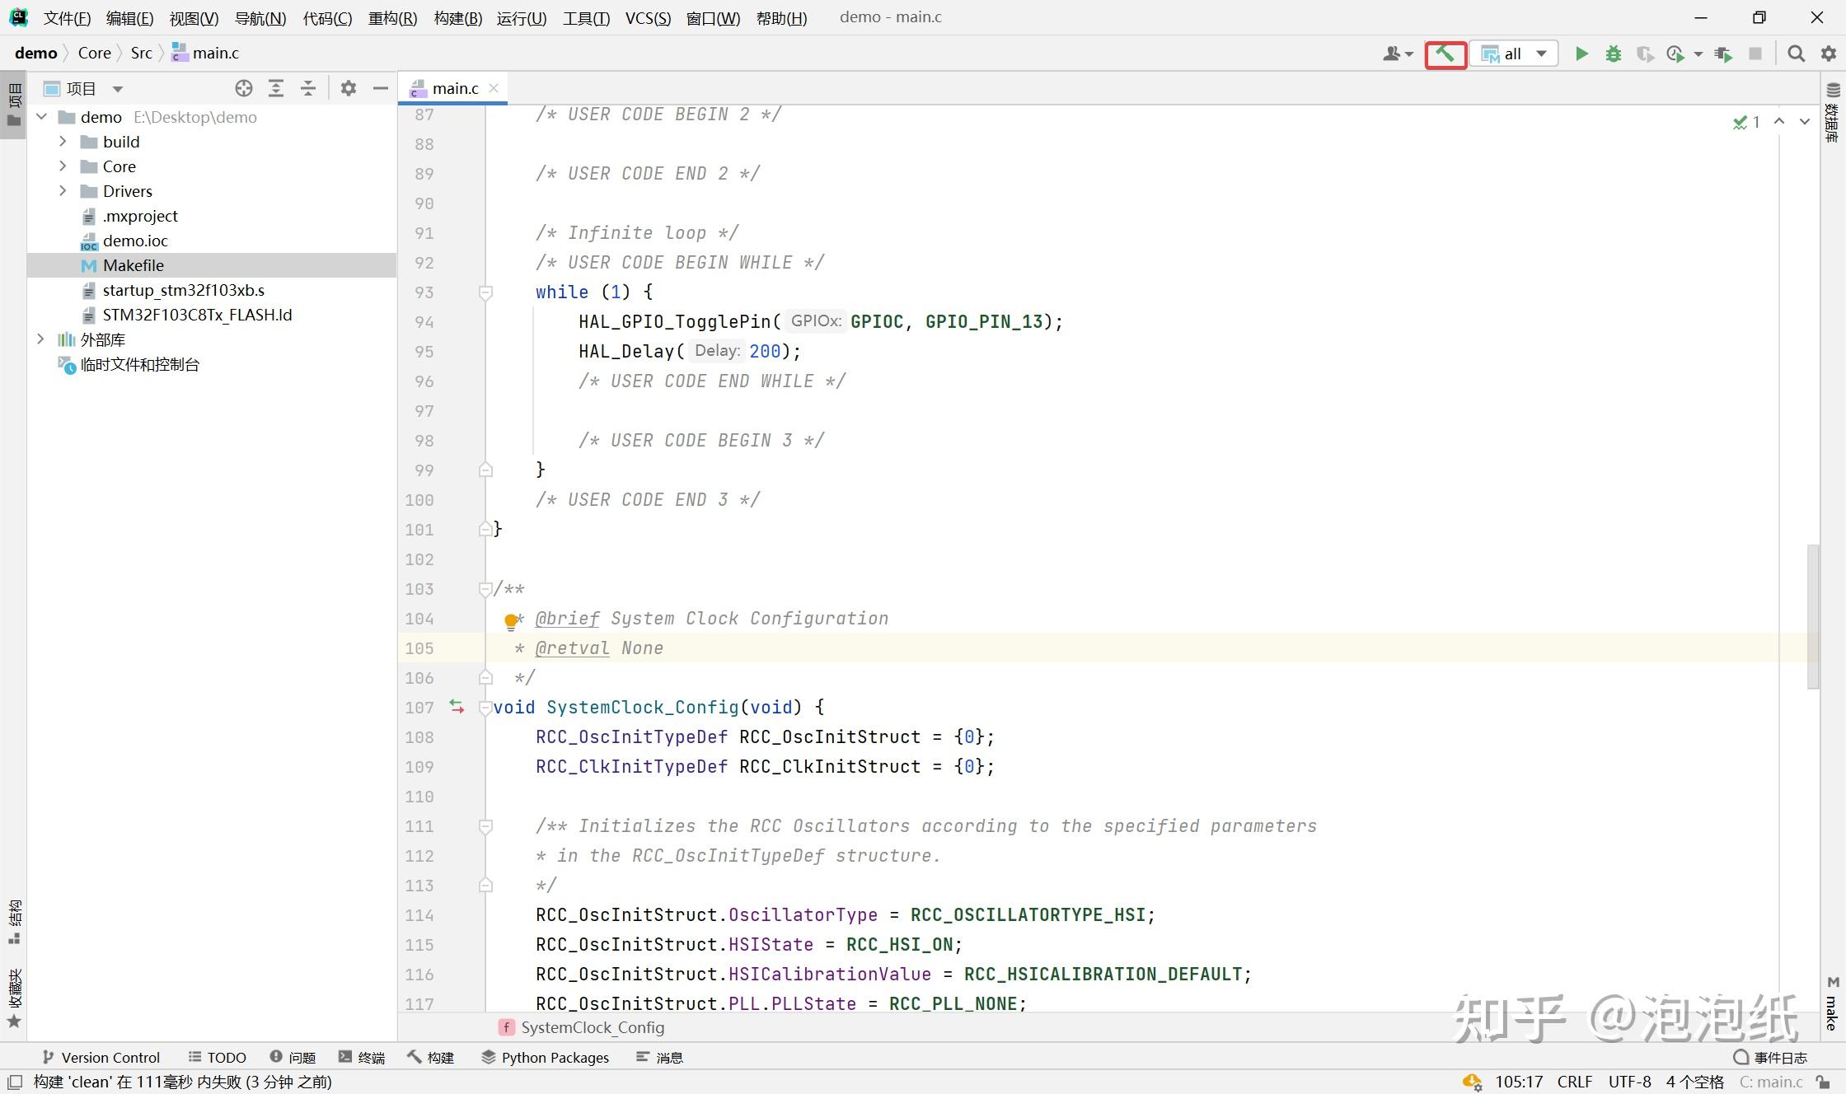Select opened file locate target icon
This screenshot has height=1094, width=1846.
click(243, 88)
